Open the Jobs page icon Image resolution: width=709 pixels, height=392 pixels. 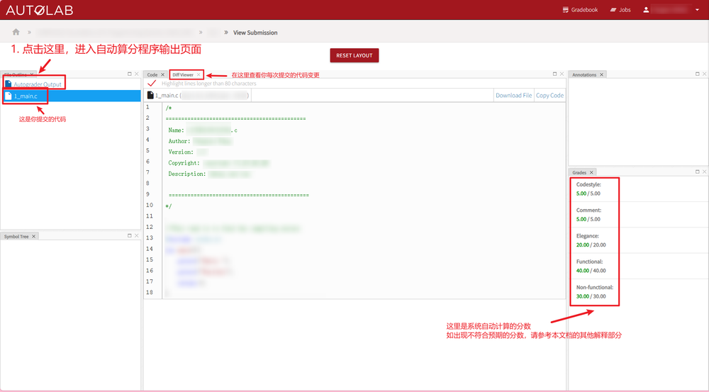coord(613,9)
